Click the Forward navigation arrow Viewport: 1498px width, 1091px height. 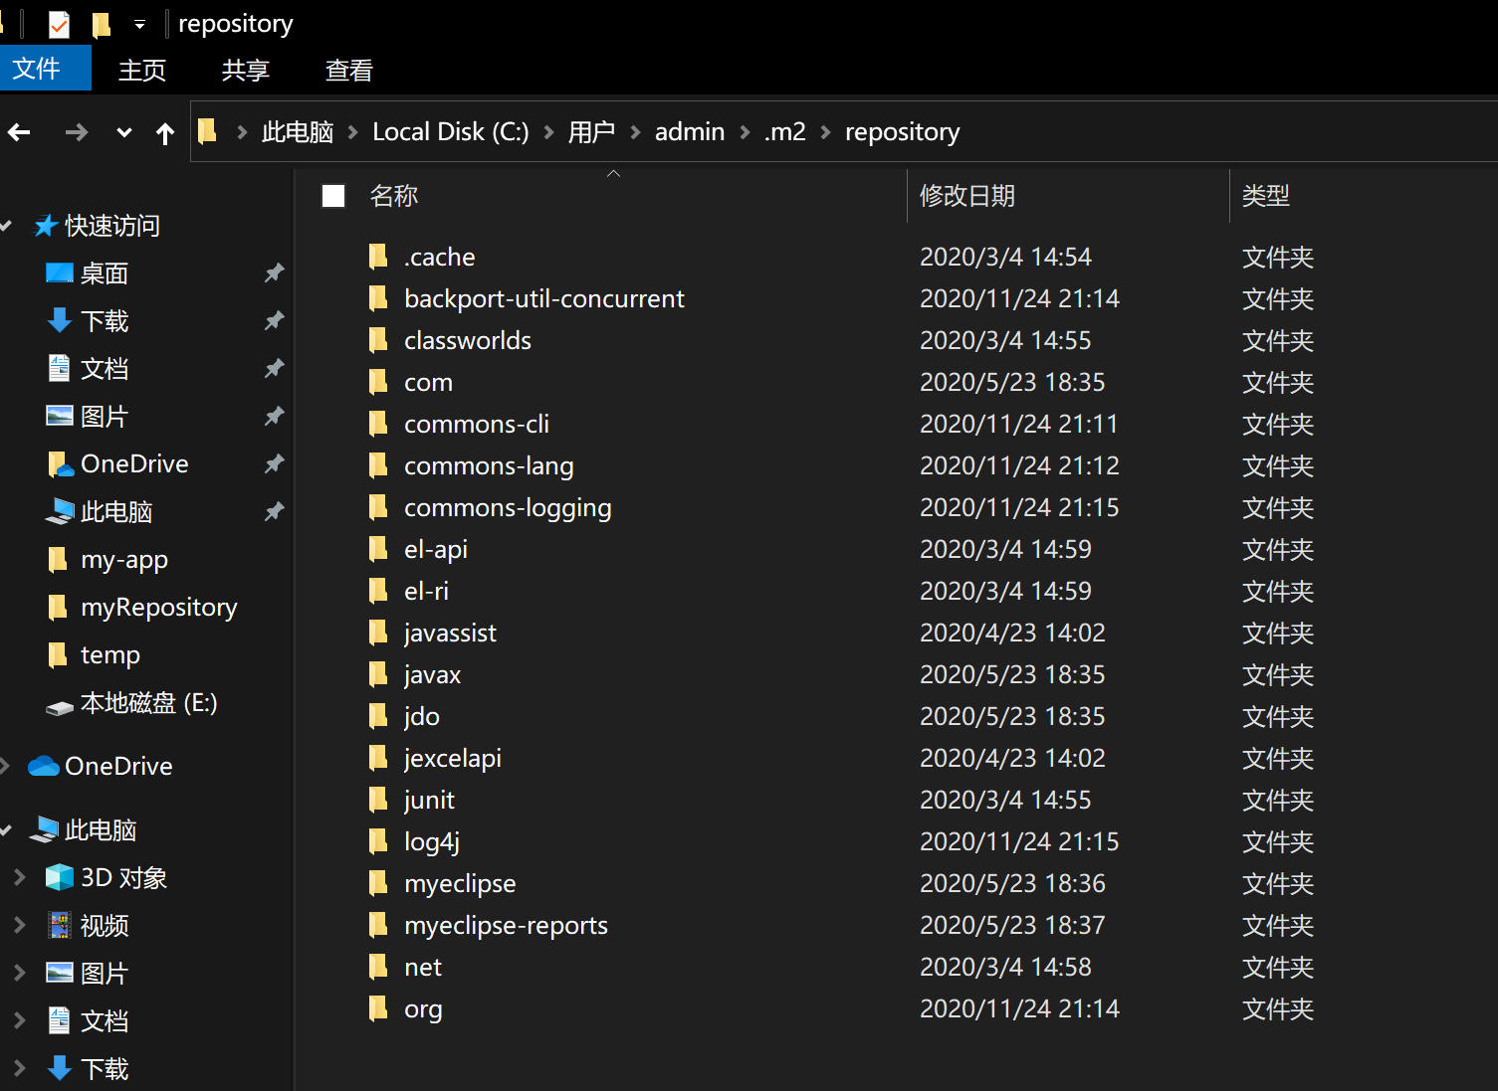pyautogui.click(x=76, y=132)
